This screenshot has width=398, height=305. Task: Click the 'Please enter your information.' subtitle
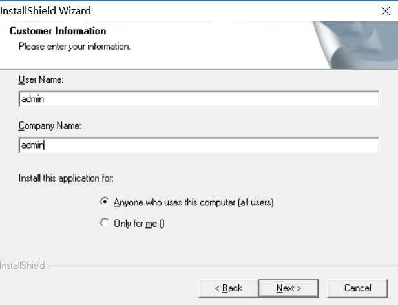coord(74,47)
